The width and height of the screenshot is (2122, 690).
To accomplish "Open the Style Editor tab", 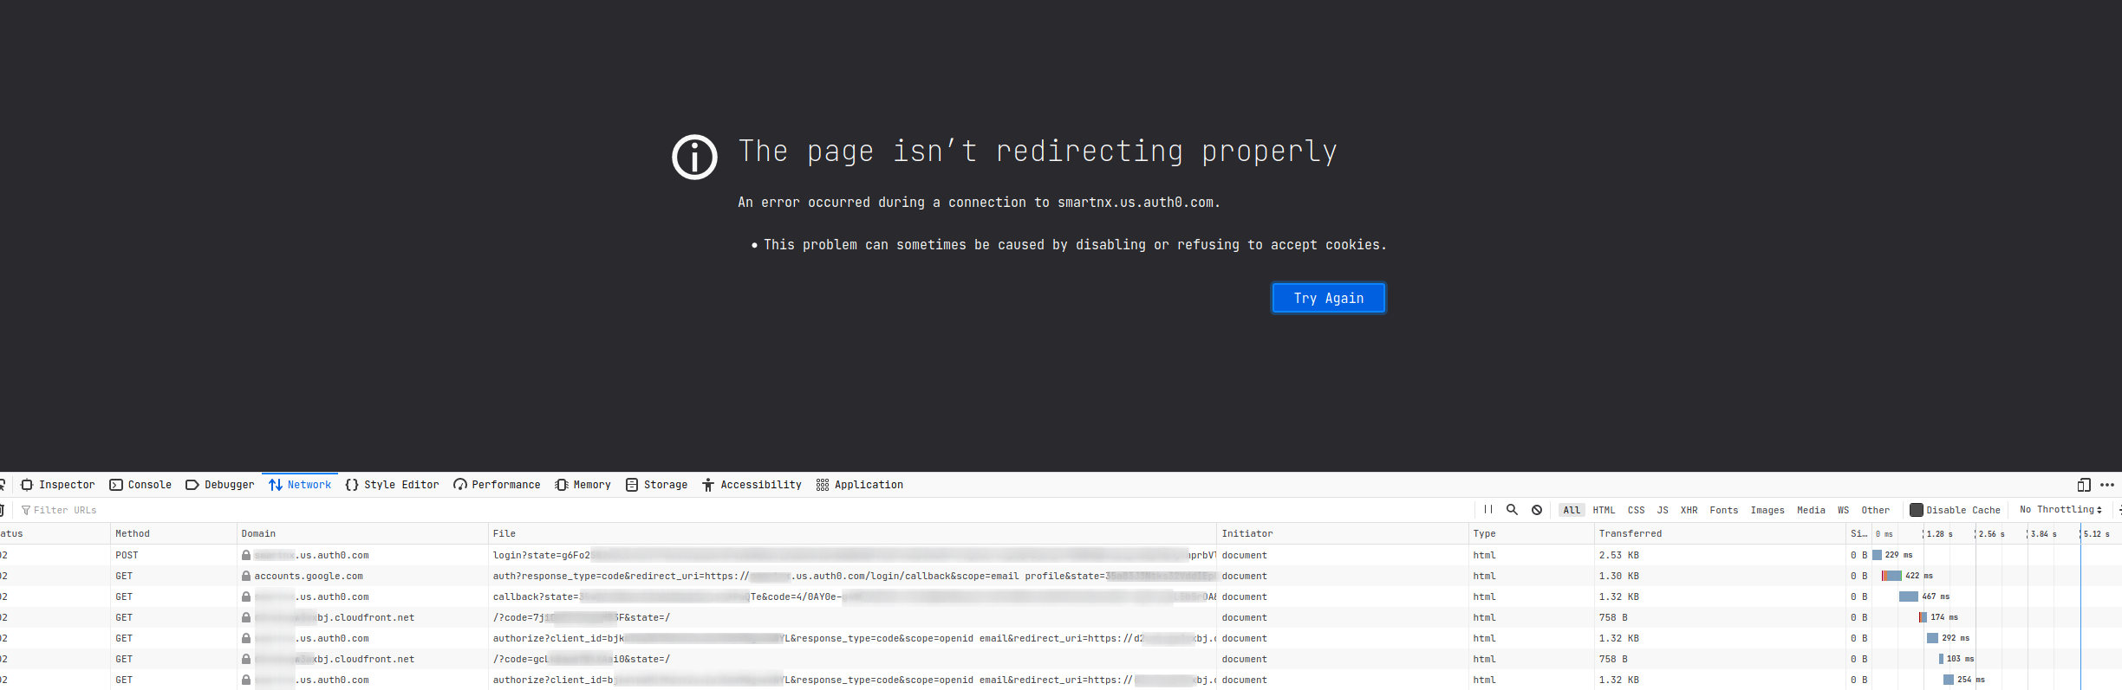I will [392, 485].
